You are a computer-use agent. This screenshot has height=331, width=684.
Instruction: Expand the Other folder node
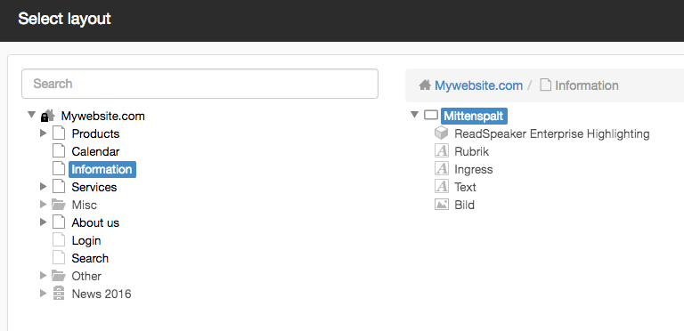pyautogui.click(x=43, y=276)
